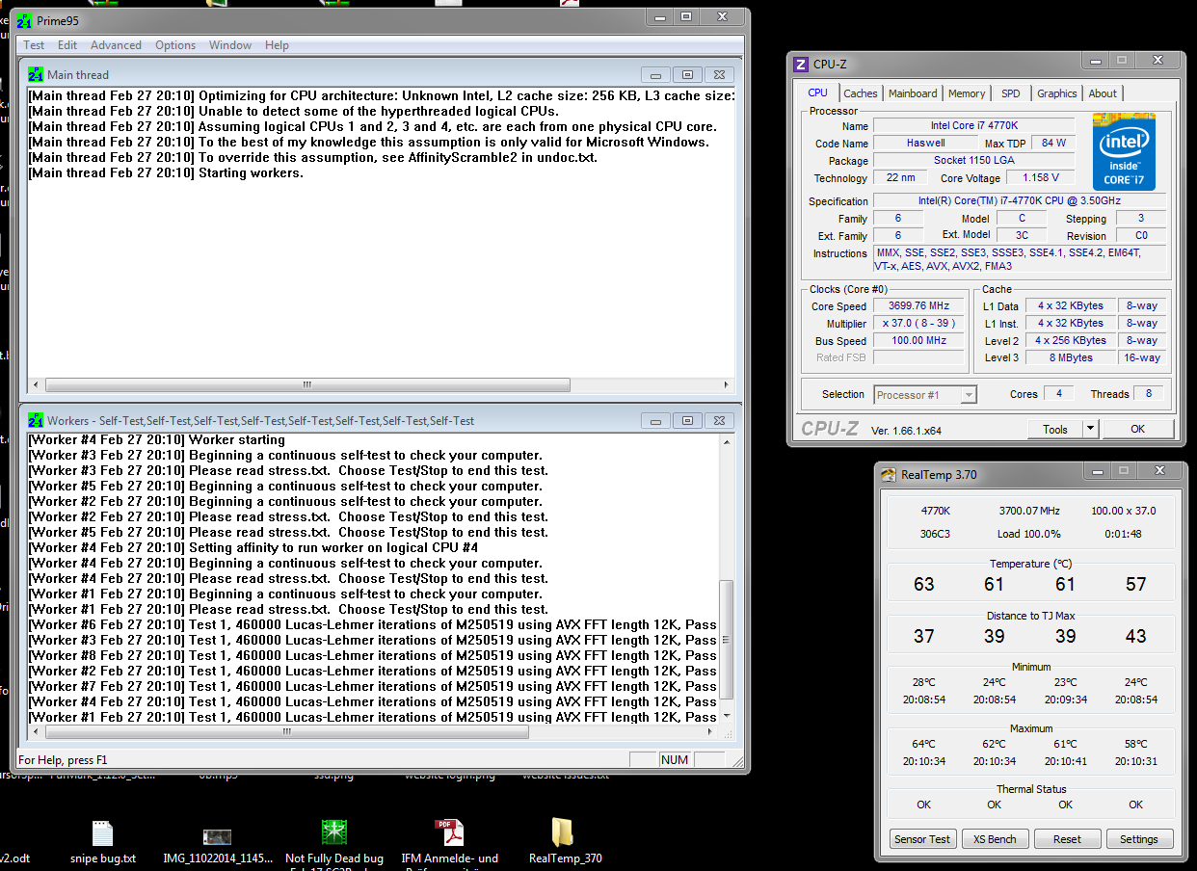Click the RealTemp title bar icon
Viewport: 1197px width, 871px height.
888,474
